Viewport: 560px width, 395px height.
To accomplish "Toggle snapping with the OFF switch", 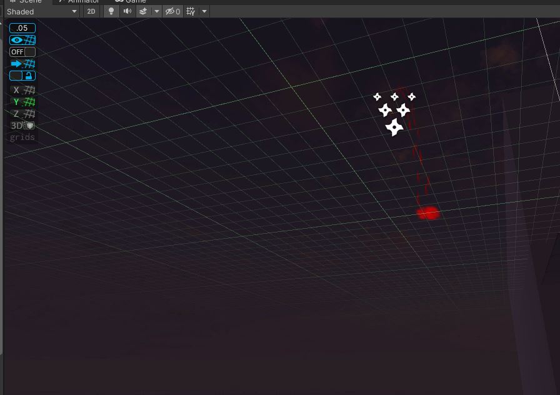I will (x=18, y=52).
